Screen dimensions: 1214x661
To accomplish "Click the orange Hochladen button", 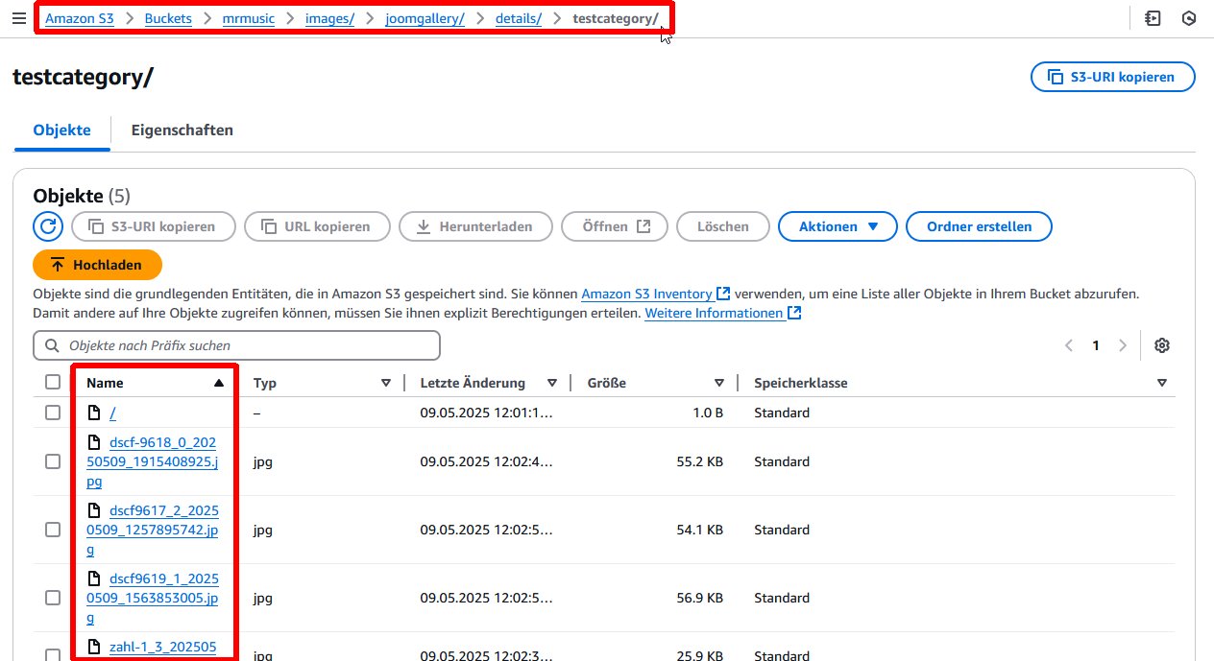I will point(97,265).
